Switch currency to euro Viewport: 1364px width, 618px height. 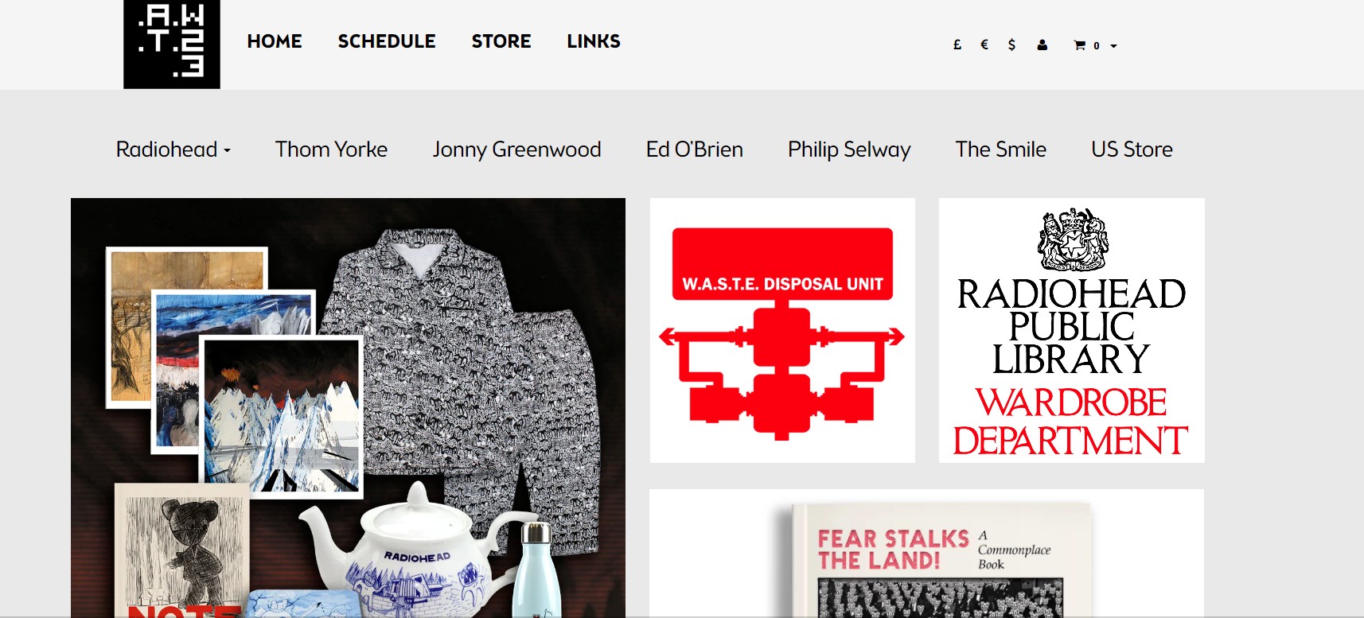click(984, 45)
